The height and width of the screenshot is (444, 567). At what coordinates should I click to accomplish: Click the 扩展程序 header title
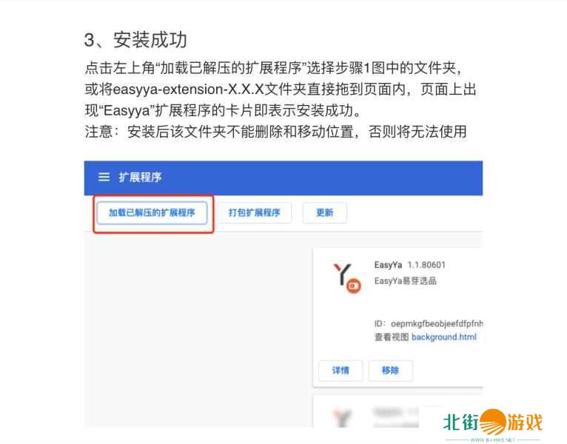(x=140, y=177)
